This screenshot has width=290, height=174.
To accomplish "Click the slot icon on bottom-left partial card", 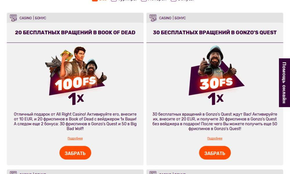I will point(13,173).
